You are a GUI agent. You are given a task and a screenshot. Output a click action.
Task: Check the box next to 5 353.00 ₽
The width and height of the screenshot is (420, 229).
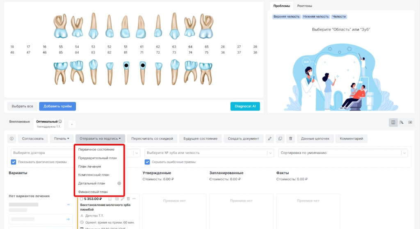pyautogui.click(x=82, y=199)
